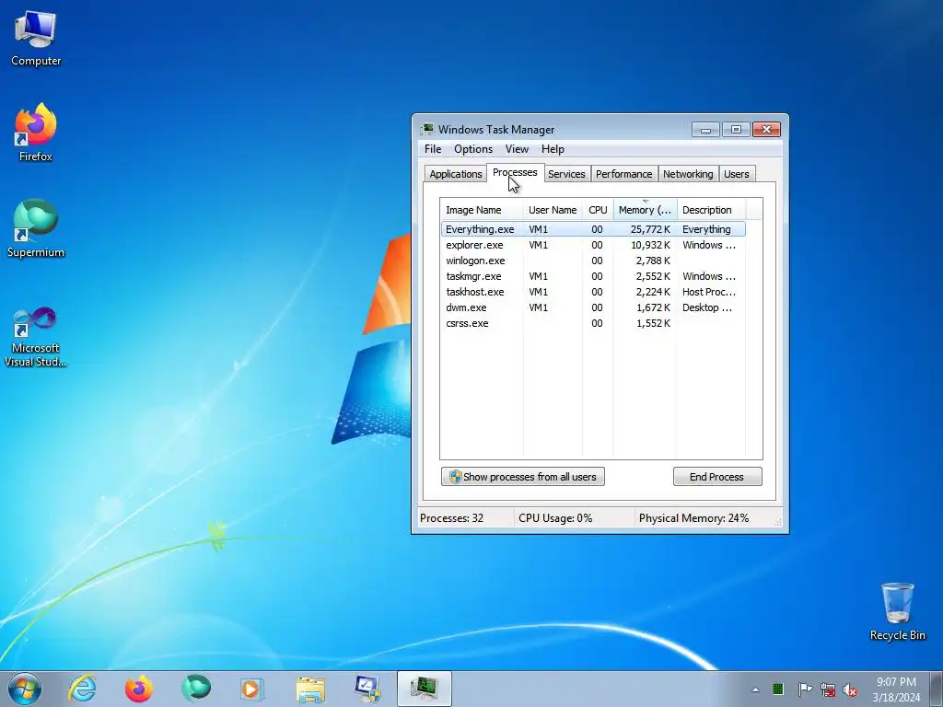Click Task Manager taskbar button

pyautogui.click(x=424, y=689)
